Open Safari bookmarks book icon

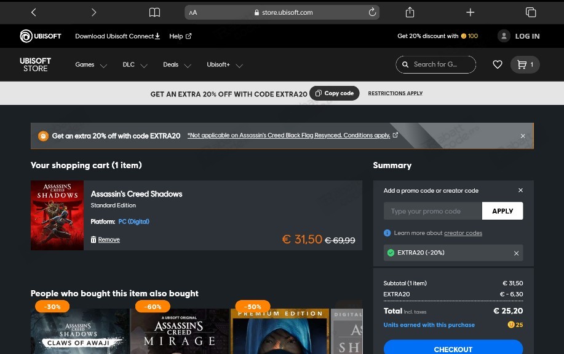click(154, 12)
